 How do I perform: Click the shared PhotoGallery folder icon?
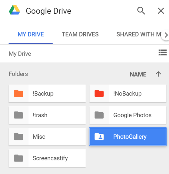(x=99, y=136)
